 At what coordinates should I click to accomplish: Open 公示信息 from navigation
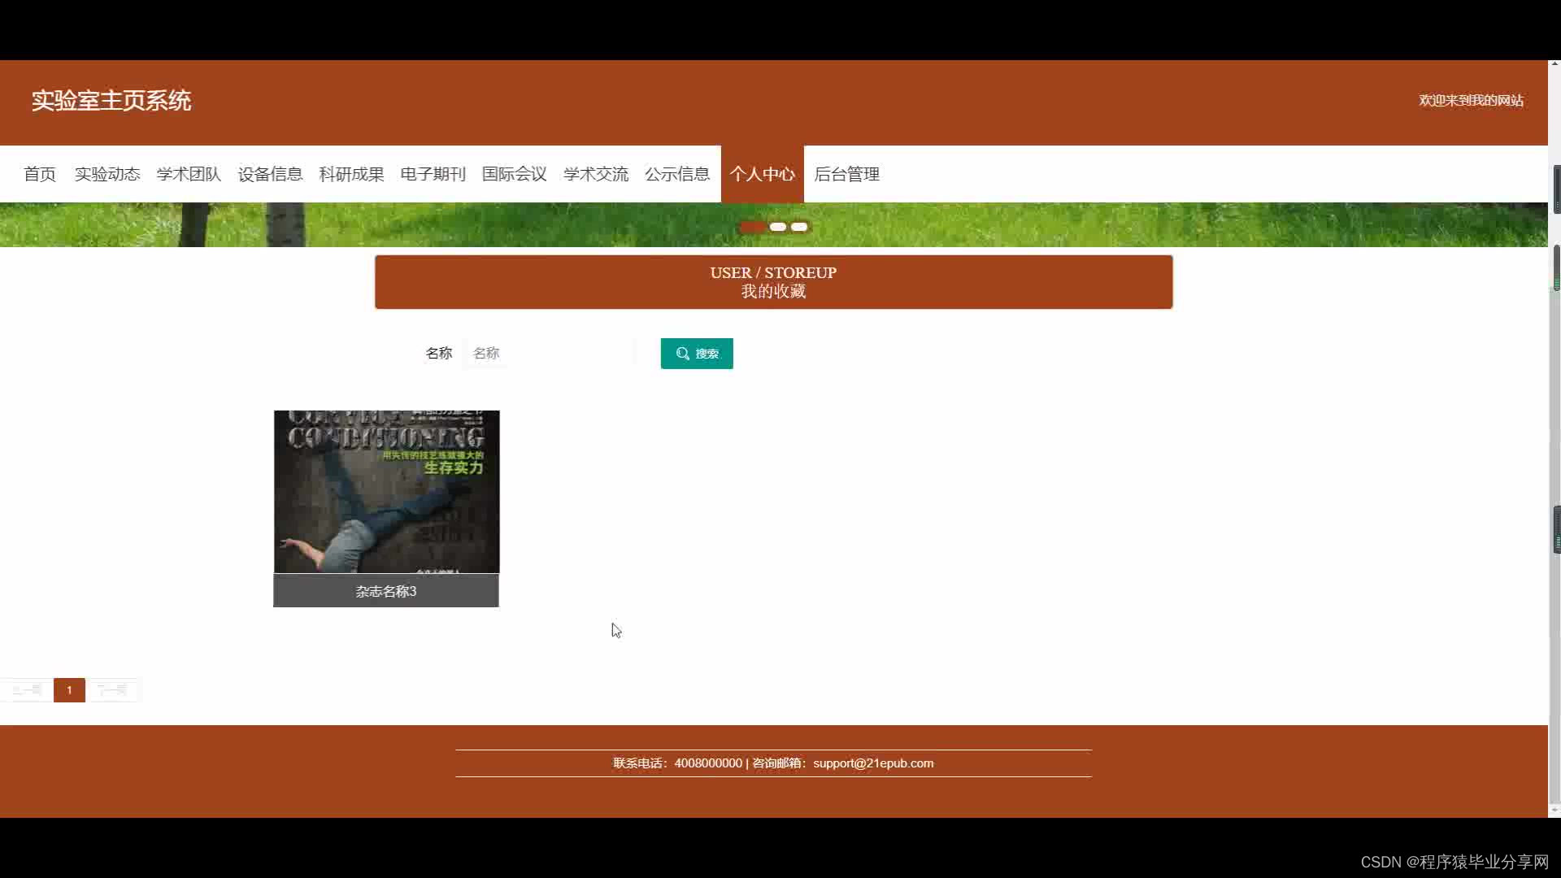click(676, 174)
